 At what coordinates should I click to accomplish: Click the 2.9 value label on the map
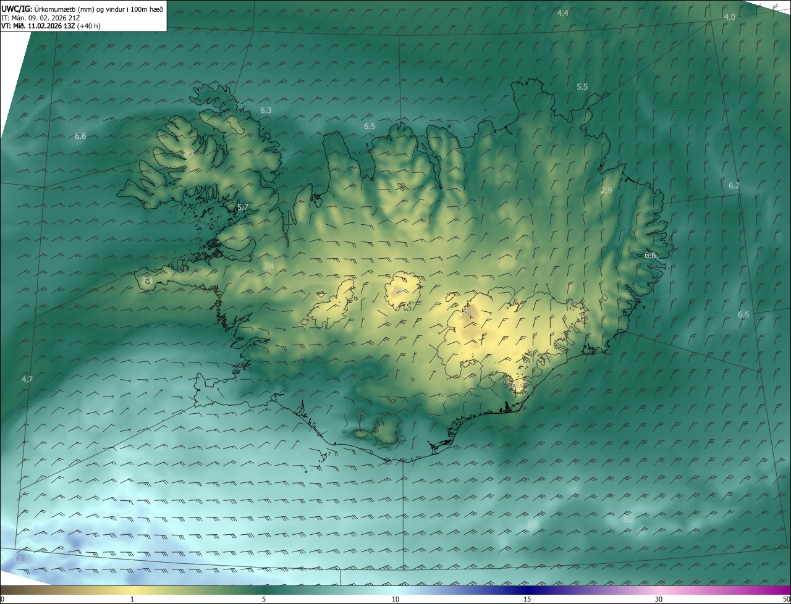tap(606, 190)
